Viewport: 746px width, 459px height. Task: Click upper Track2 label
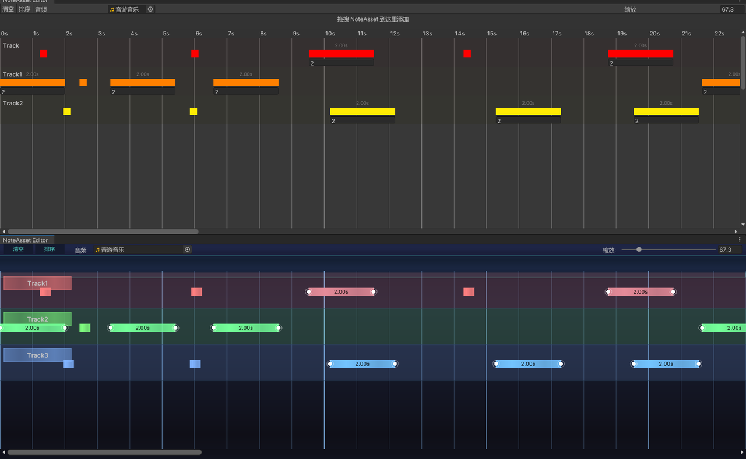pyautogui.click(x=13, y=104)
